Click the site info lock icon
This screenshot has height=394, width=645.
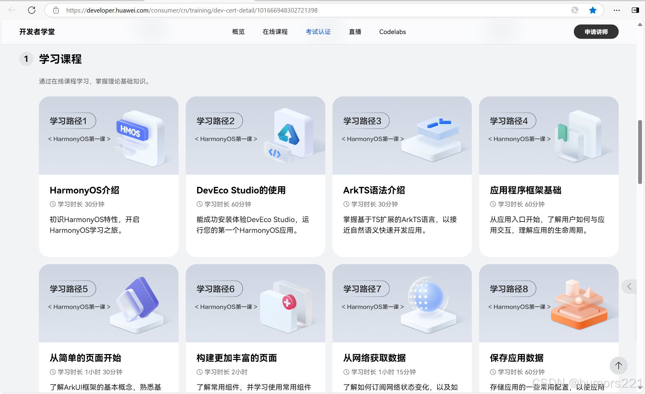(x=56, y=10)
